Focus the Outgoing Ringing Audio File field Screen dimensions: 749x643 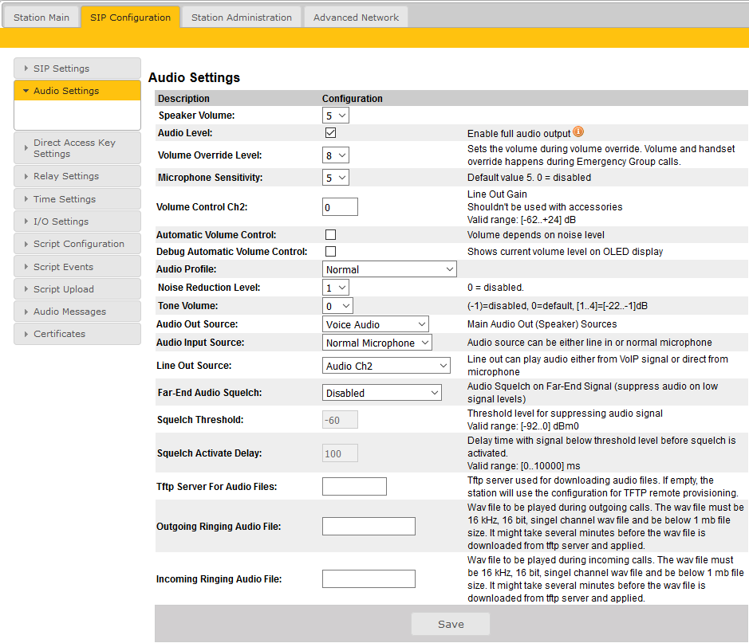[x=369, y=526]
